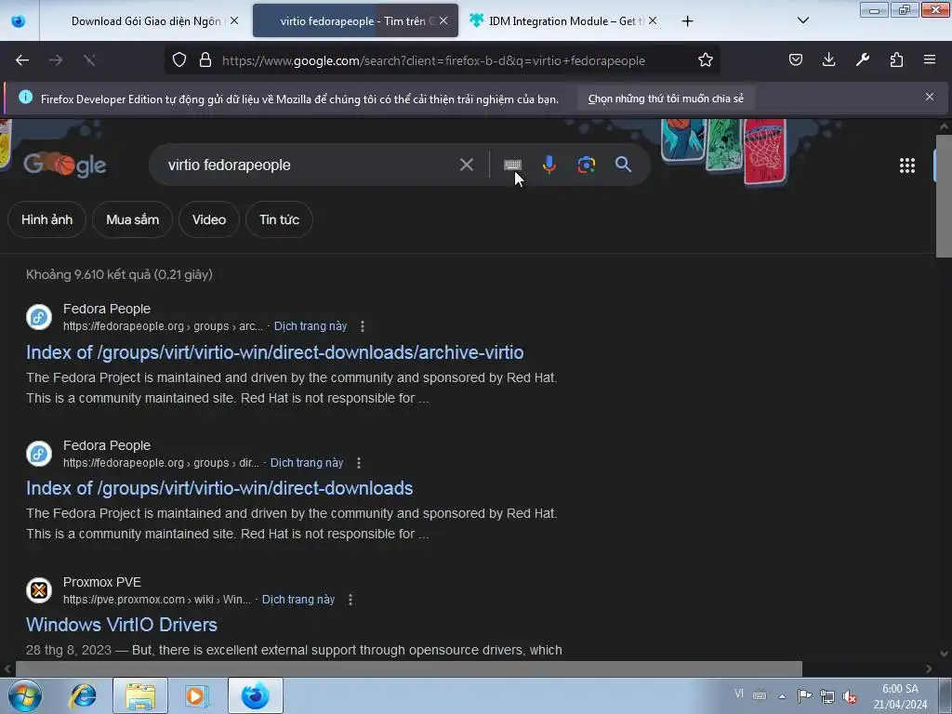The width and height of the screenshot is (952, 714).
Task: Open developer tools wrench icon
Action: 862,59
